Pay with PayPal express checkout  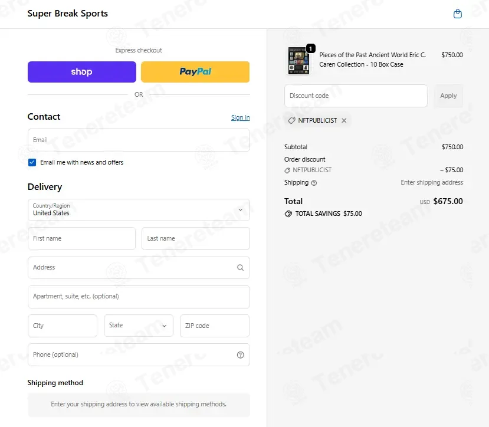(x=195, y=72)
